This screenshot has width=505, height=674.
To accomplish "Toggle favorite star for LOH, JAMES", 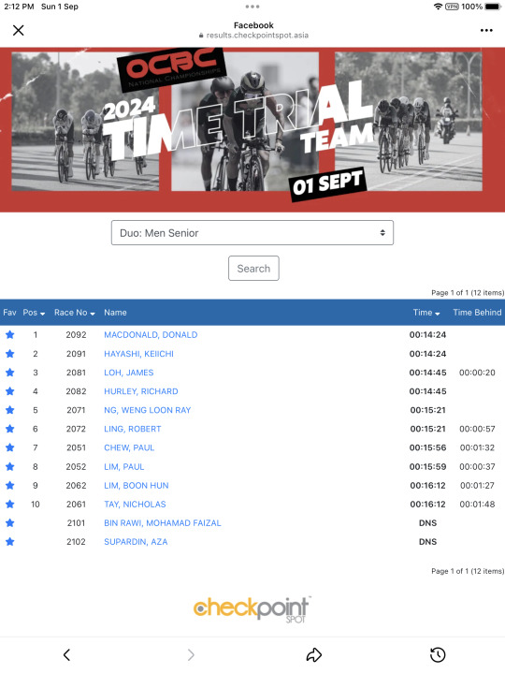I will (x=10, y=373).
